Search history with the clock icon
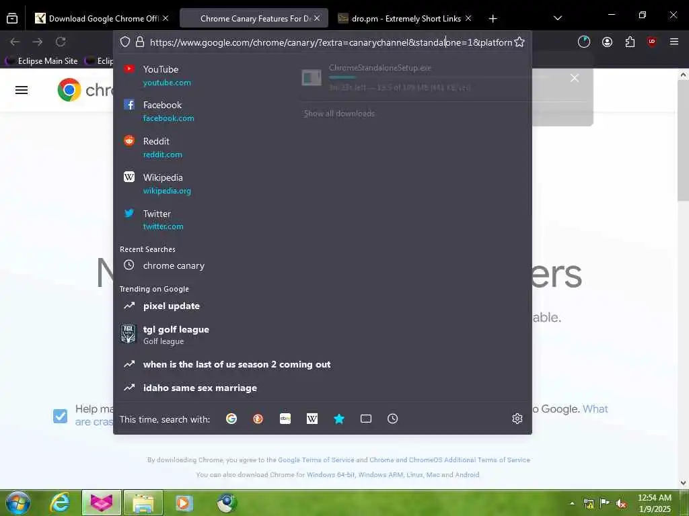Image resolution: width=689 pixels, height=516 pixels. coord(393,419)
